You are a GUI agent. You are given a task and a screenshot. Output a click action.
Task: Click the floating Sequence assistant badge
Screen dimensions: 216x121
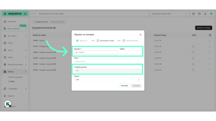tap(8, 104)
